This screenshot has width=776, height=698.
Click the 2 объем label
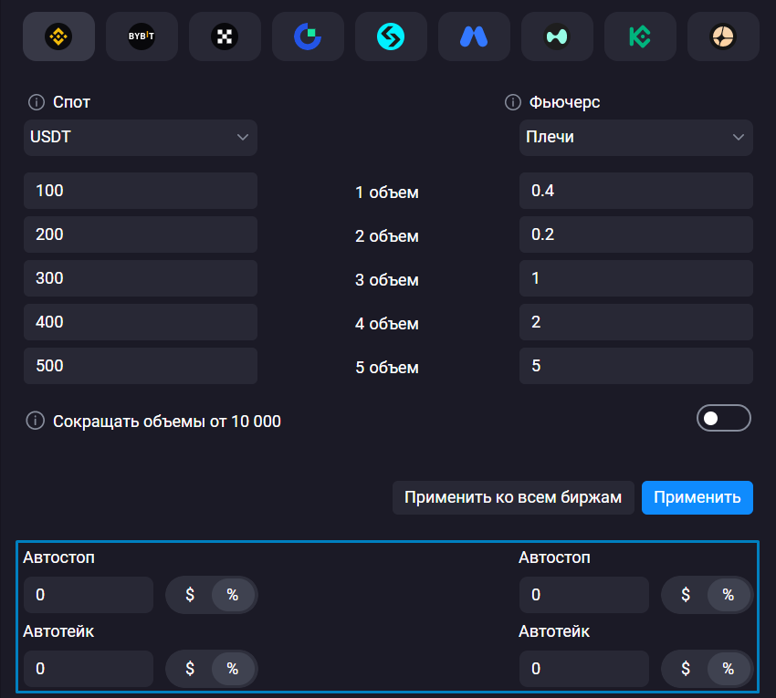click(387, 236)
